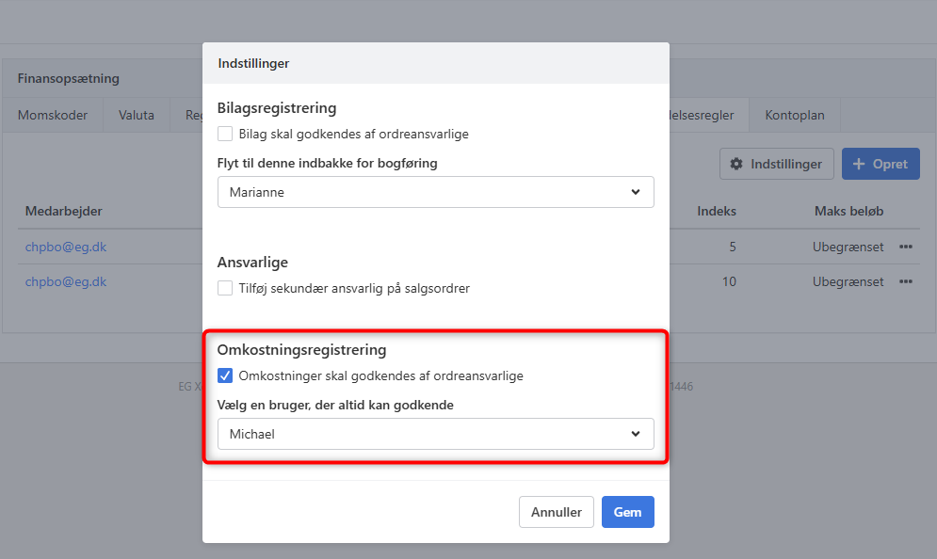Screen dimensions: 937x559
Task: Click the Indeks column header
Action: [x=717, y=211]
